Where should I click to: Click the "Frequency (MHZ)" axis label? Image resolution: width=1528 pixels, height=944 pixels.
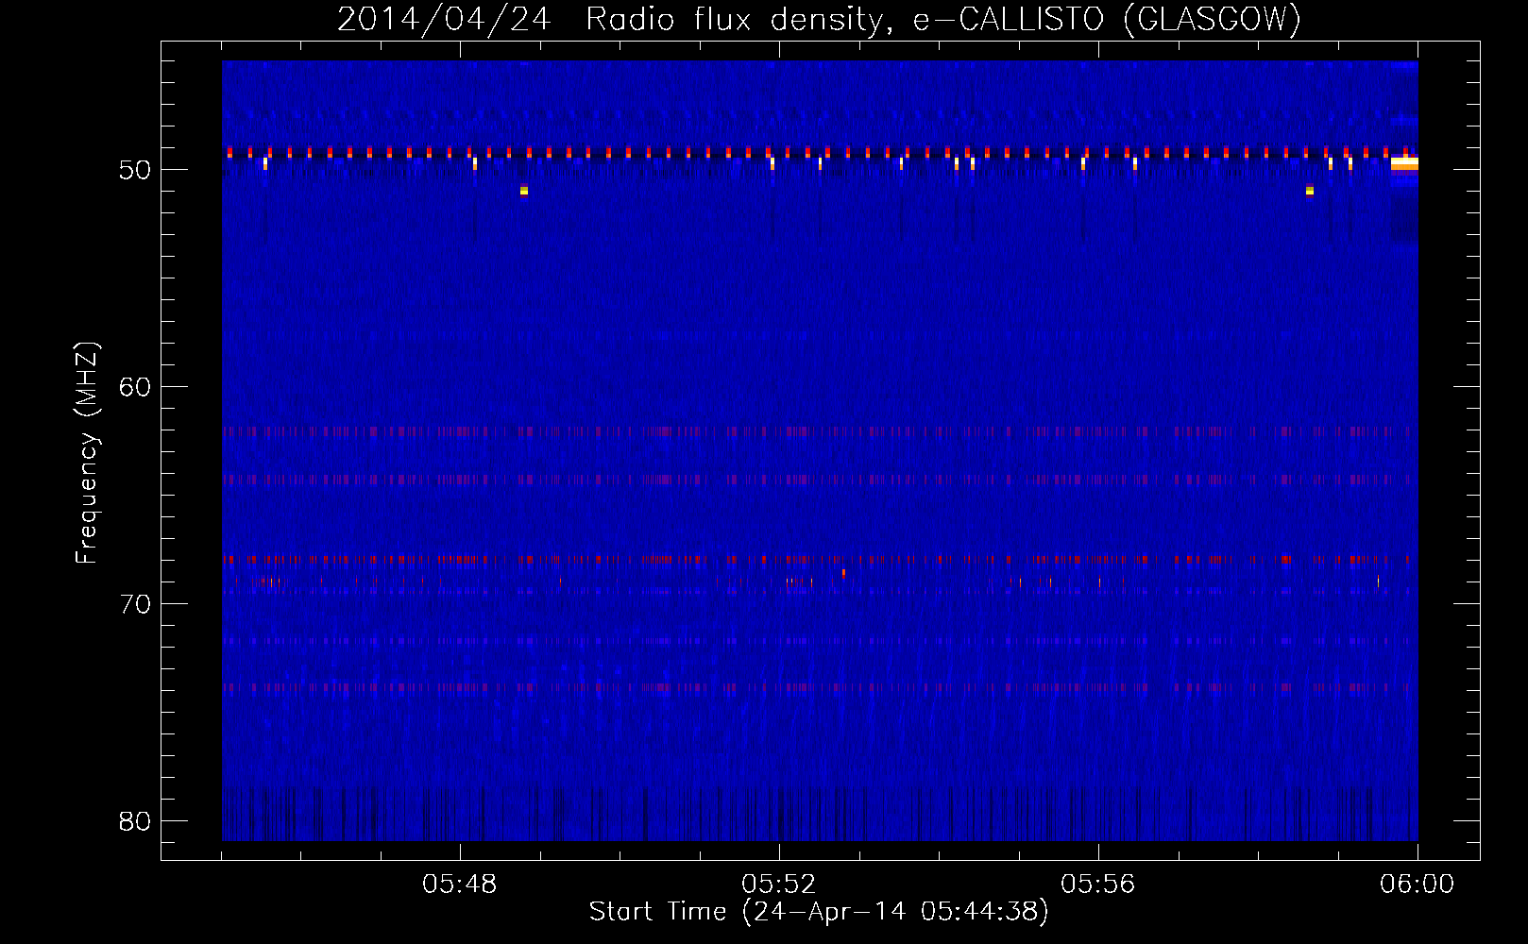point(86,453)
